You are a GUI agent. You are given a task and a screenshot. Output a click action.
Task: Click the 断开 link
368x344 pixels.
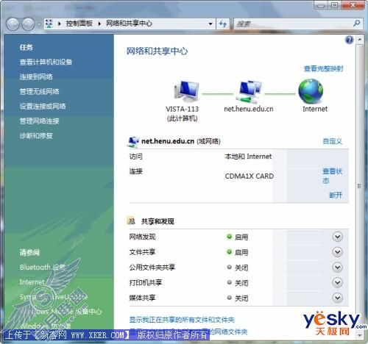click(336, 195)
